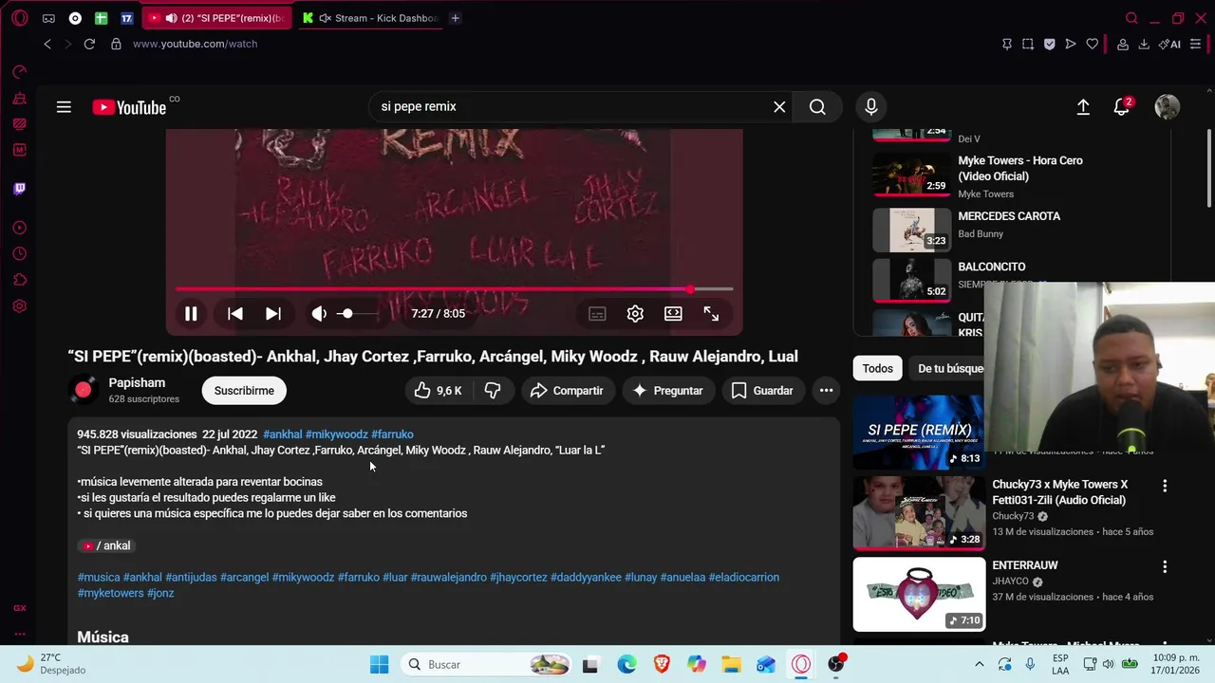Open Opera easy setup sliders icon
Viewport: 1215px width, 683px height.
tap(1196, 44)
